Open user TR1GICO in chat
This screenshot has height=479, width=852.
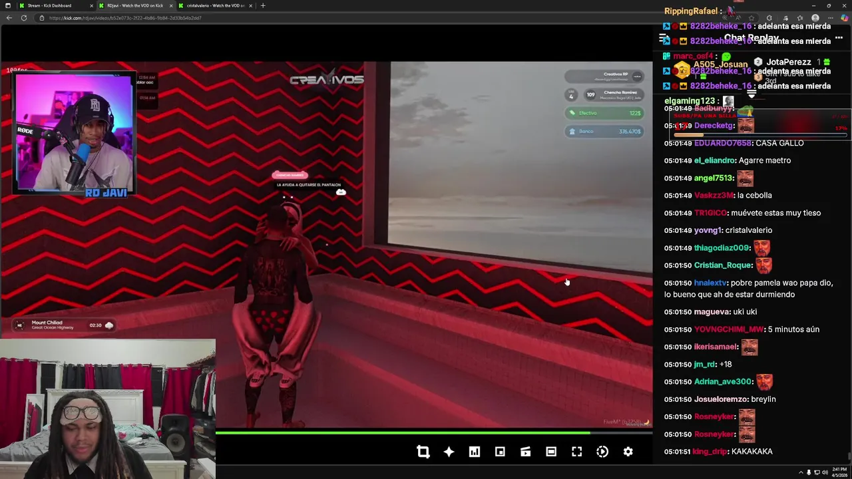[710, 213]
